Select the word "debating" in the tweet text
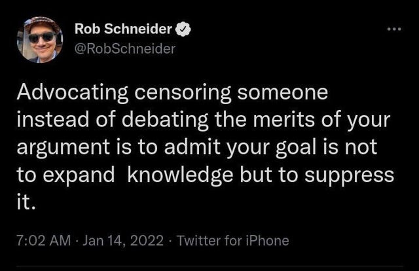This screenshot has width=419, height=271. (x=165, y=120)
